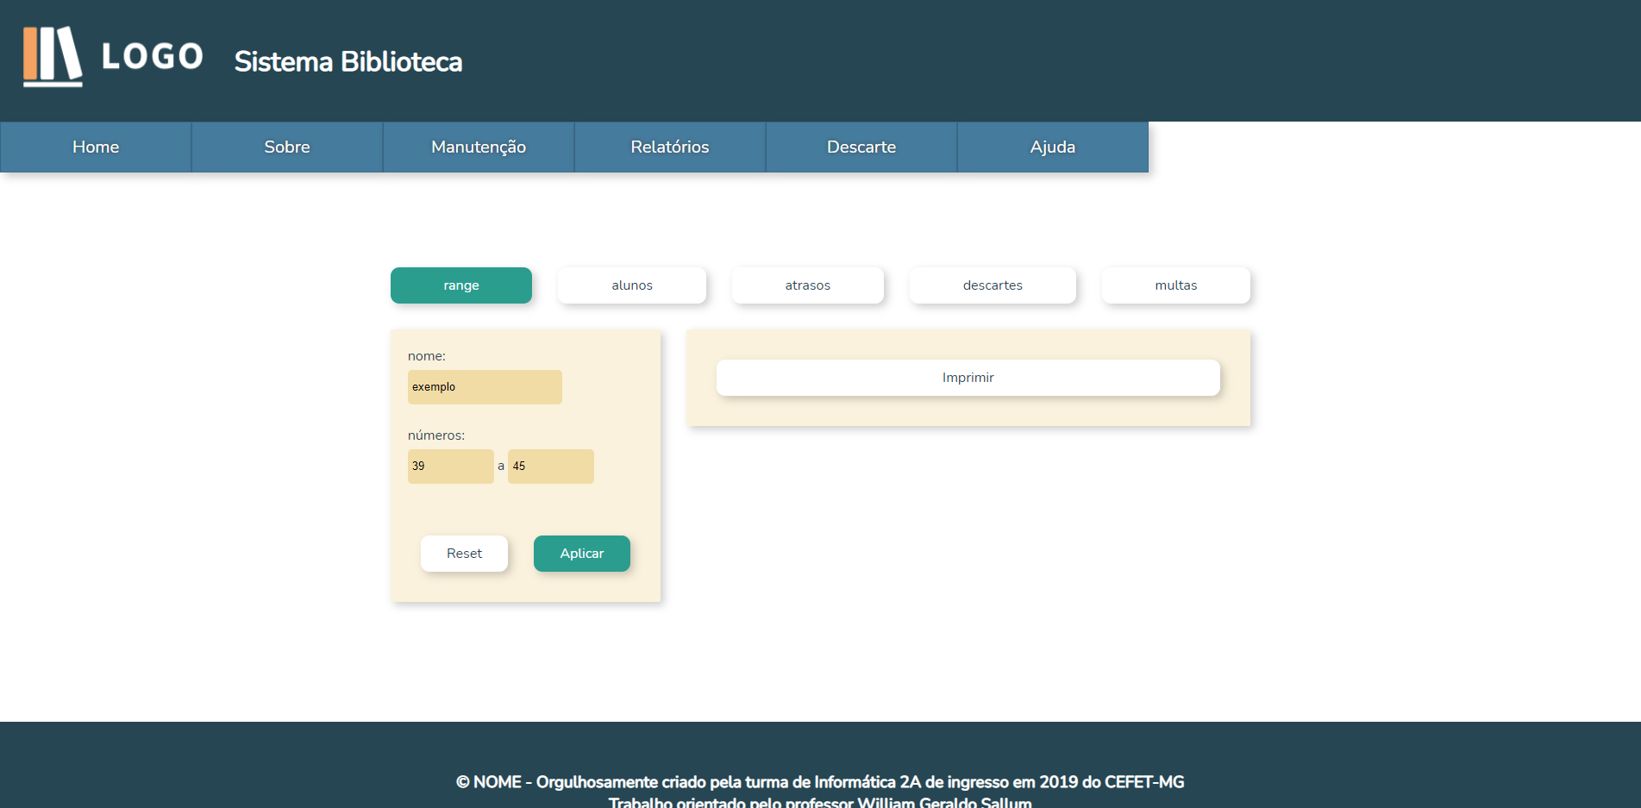Click the Imprimir button

(968, 378)
